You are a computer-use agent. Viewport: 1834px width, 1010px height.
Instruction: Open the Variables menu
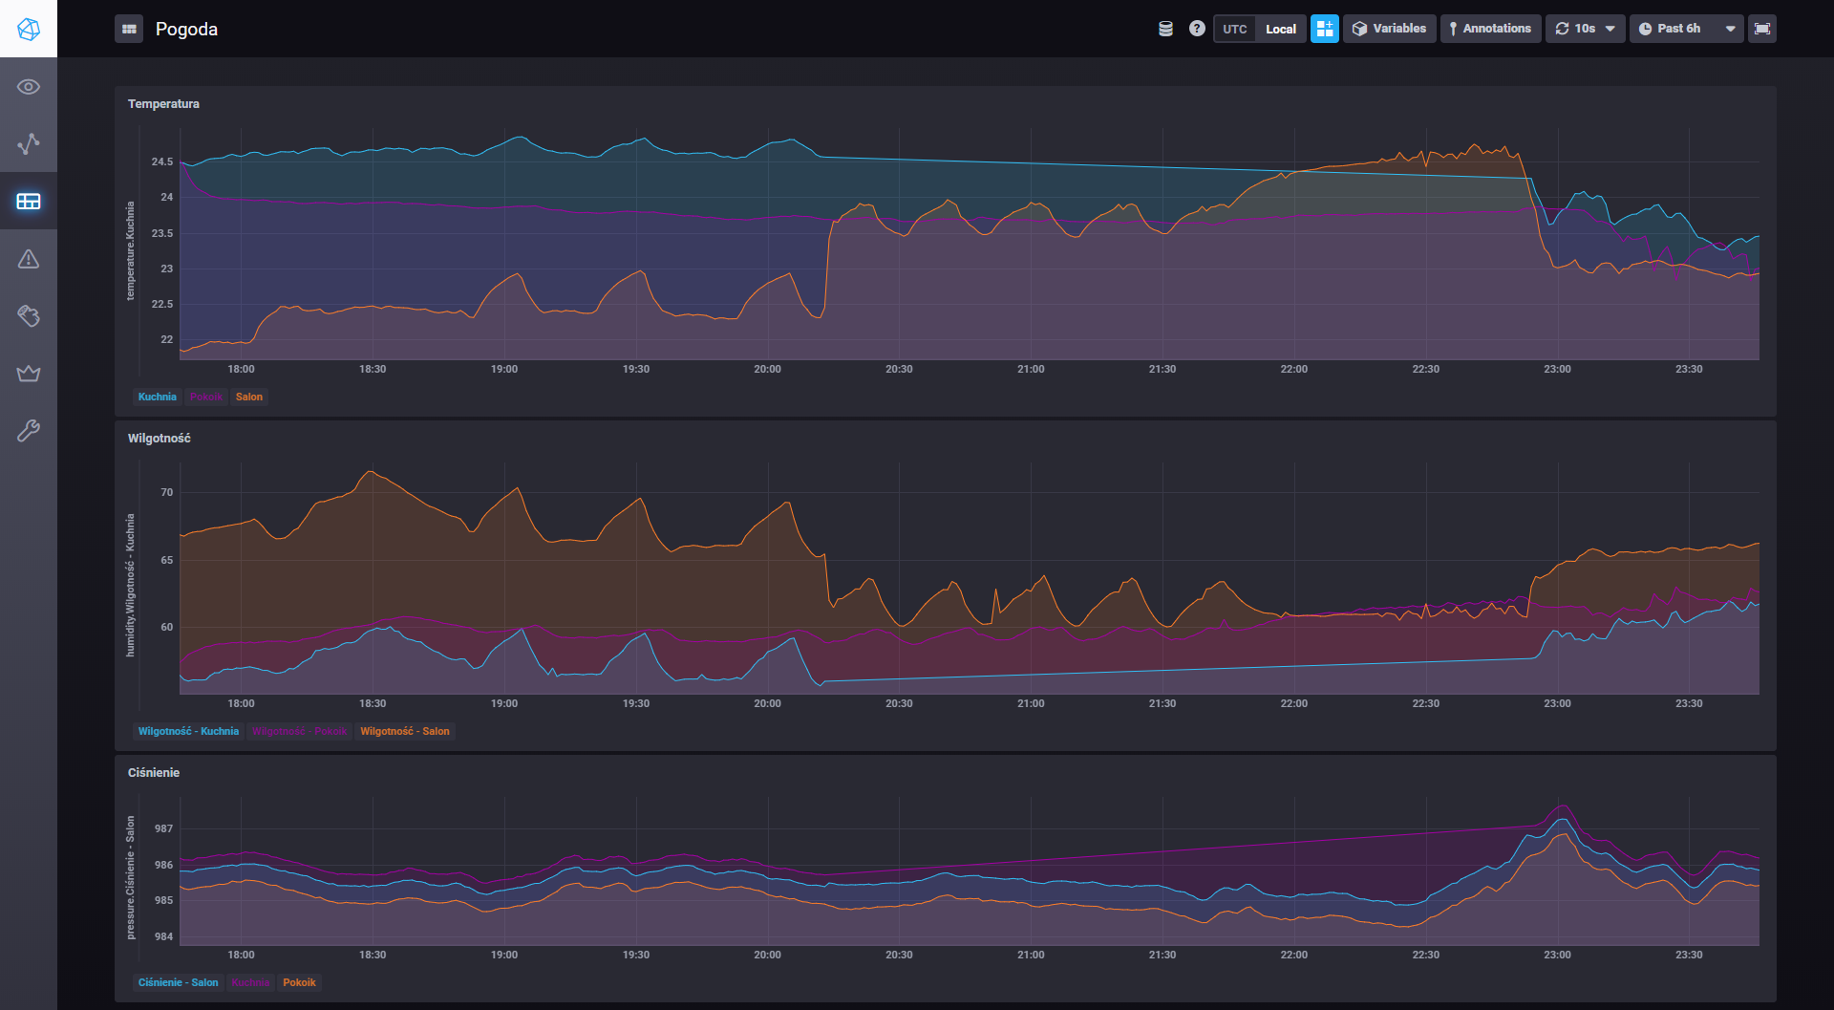[x=1389, y=28]
